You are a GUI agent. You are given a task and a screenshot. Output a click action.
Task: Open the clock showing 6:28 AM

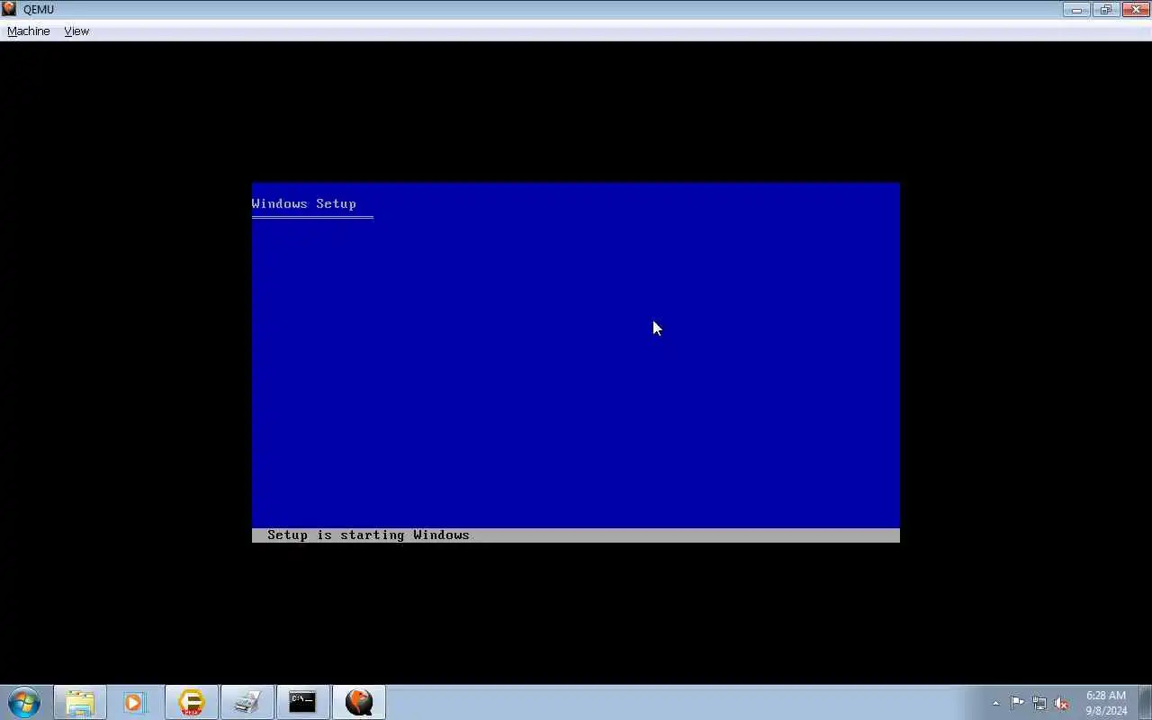pyautogui.click(x=1106, y=703)
